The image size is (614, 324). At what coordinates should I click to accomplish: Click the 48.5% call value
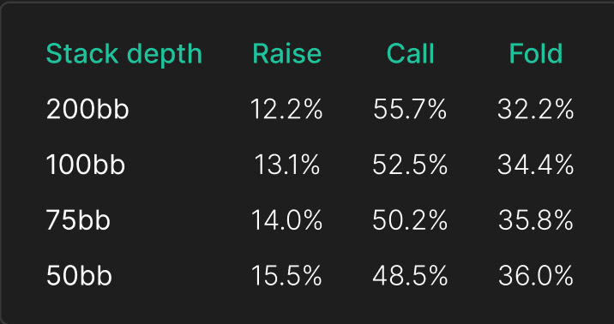tap(410, 275)
